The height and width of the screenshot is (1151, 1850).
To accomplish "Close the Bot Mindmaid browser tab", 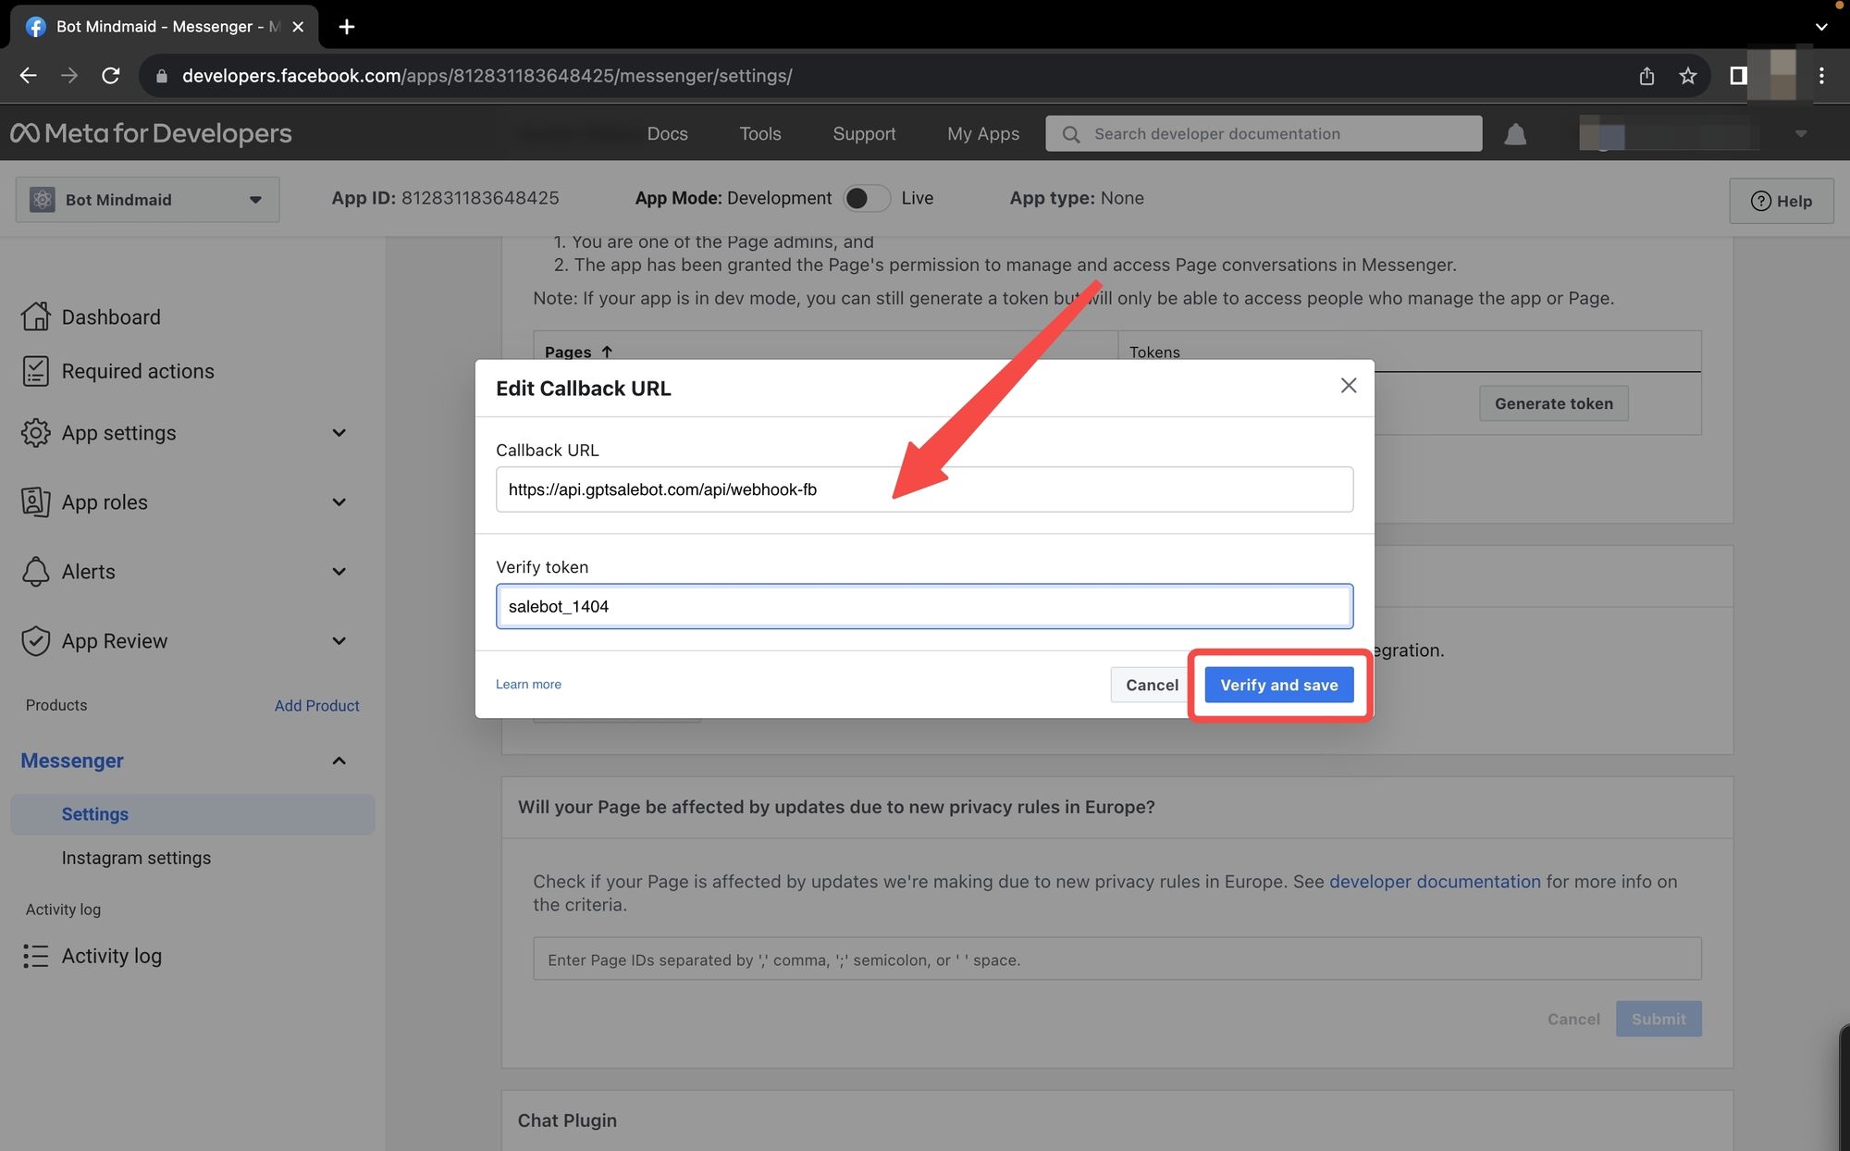I will (x=298, y=27).
